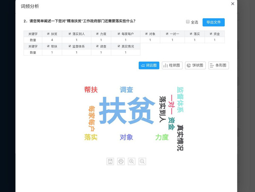Image resolution: width=255 pixels, height=192 pixels.
Task: Click the large 扶贫 word in cloud
Action: click(x=127, y=111)
